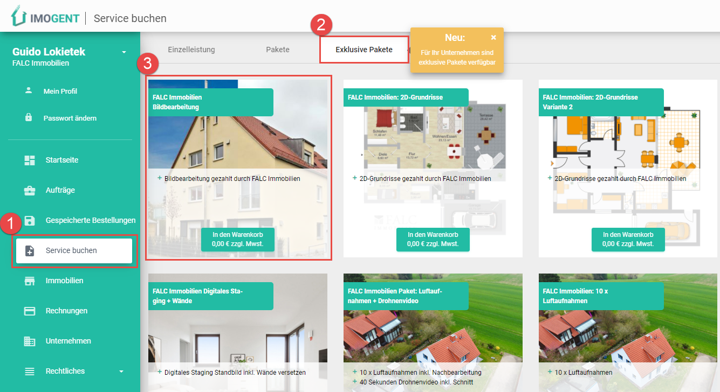Click Gespeicherte Bestellungen save icon
Viewport: 720px width, 392px height.
30,220
